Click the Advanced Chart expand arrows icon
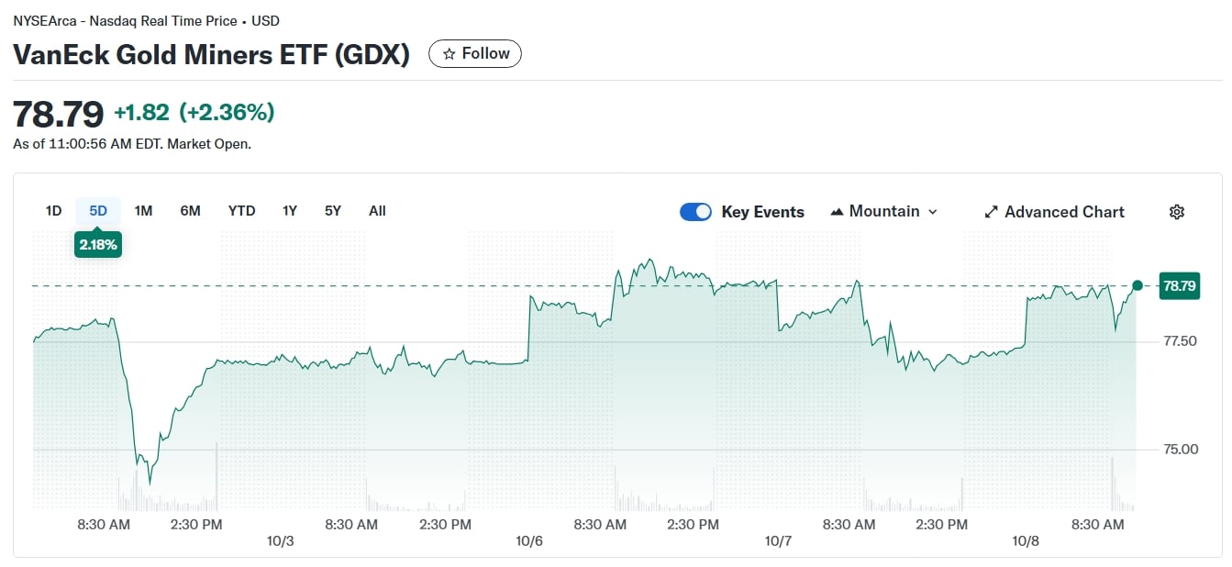 991,212
